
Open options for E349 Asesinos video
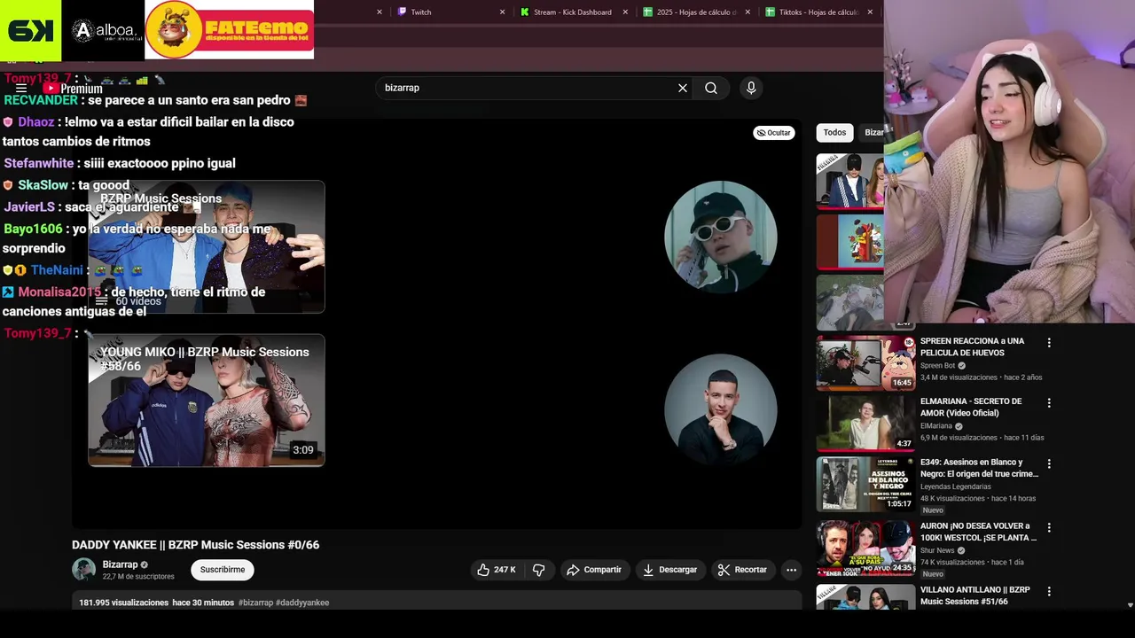[1049, 463]
